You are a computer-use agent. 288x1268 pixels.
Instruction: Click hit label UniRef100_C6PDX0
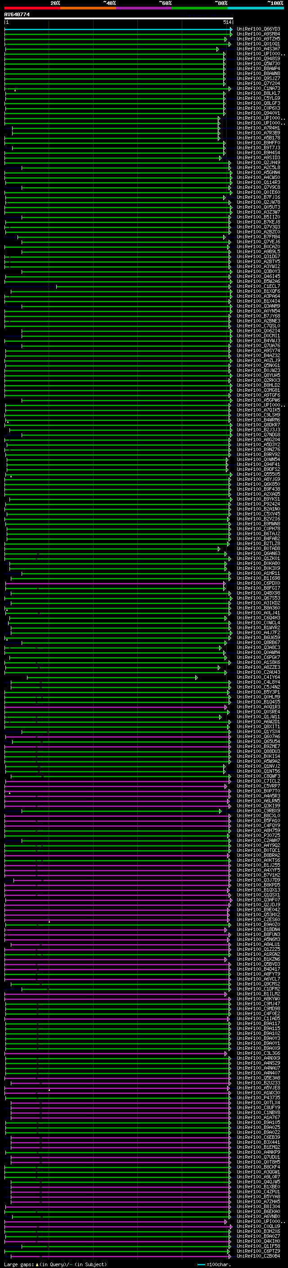coord(258,583)
